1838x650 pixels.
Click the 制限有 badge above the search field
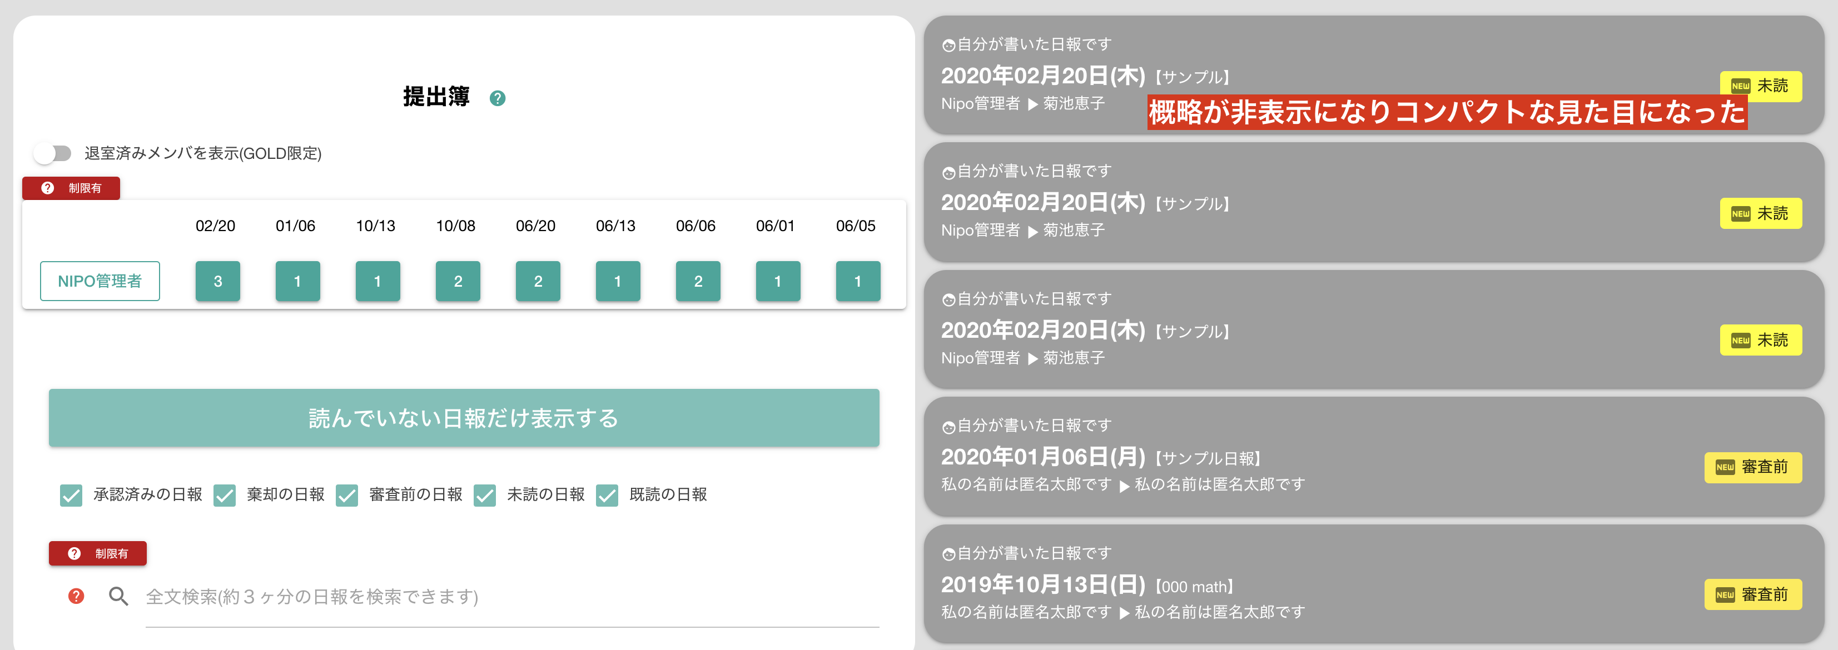click(98, 553)
